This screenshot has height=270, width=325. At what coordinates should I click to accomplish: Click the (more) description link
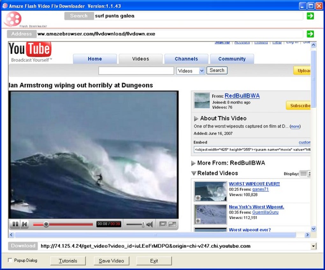tap(295, 126)
